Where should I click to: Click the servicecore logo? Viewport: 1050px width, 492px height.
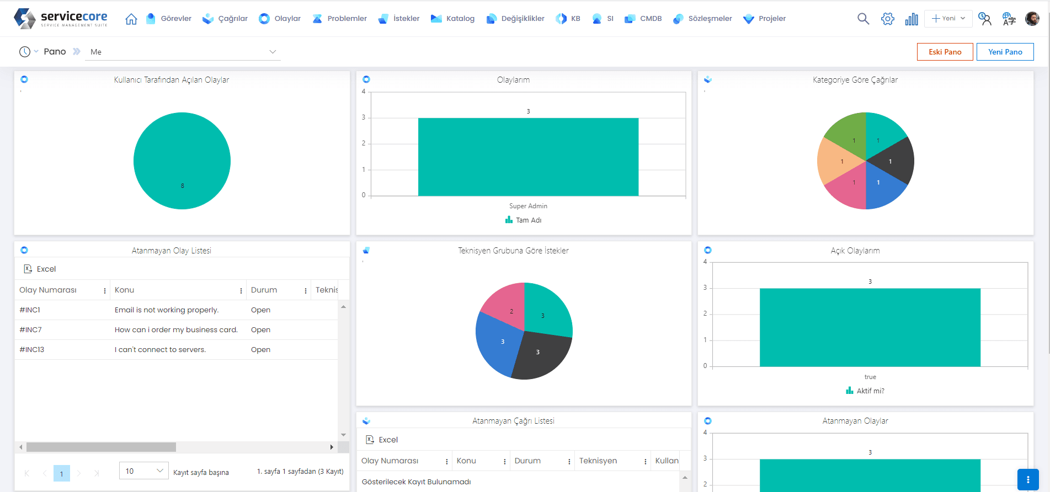pyautogui.click(x=61, y=18)
